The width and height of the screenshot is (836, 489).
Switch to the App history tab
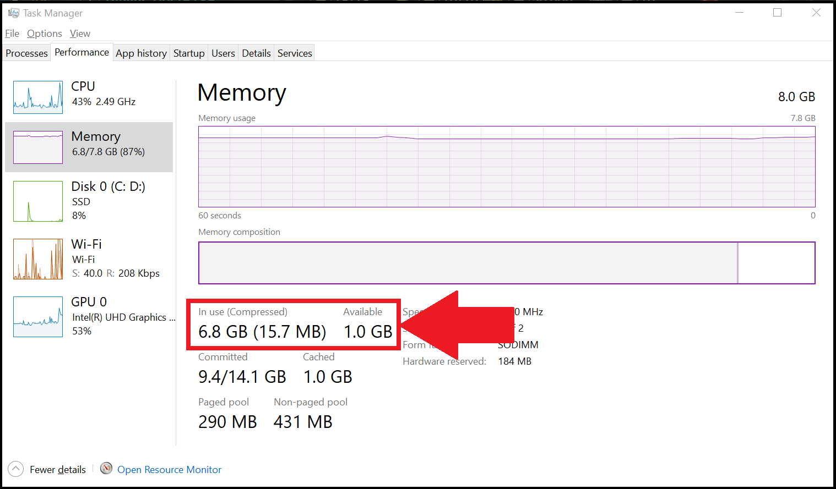(x=141, y=53)
